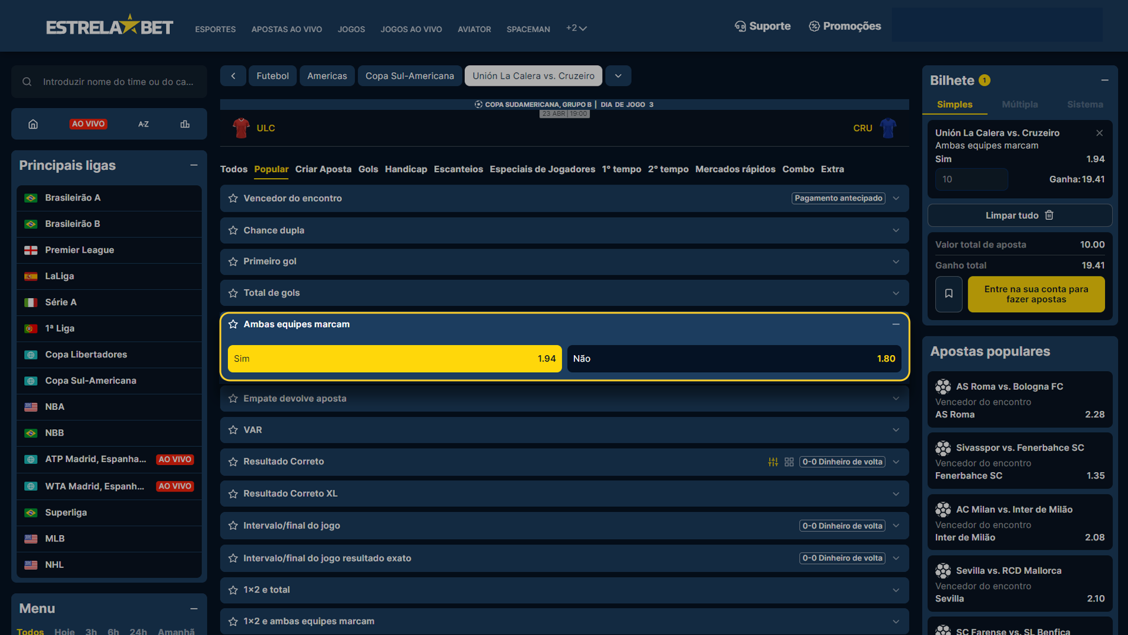Collapse the Principais ligas panel
Image resolution: width=1128 pixels, height=635 pixels.
[194, 165]
